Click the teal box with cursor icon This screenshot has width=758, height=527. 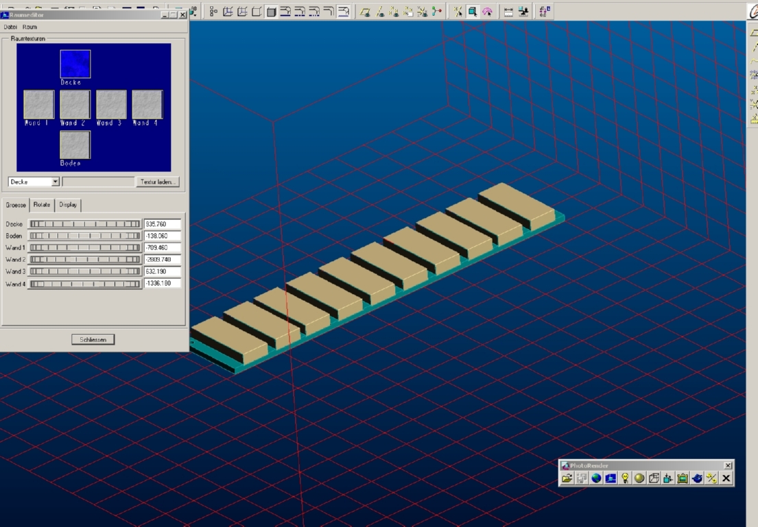[473, 12]
